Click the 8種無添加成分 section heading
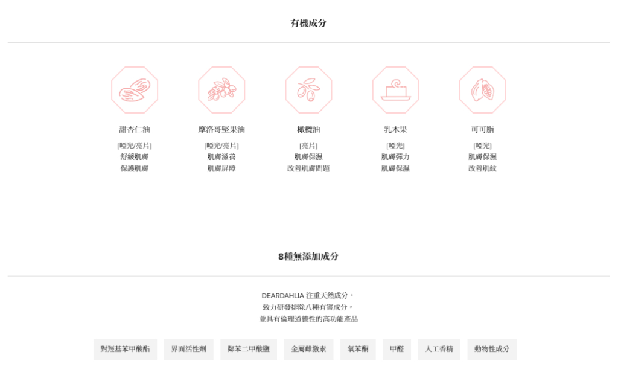618x378 pixels. 308,256
